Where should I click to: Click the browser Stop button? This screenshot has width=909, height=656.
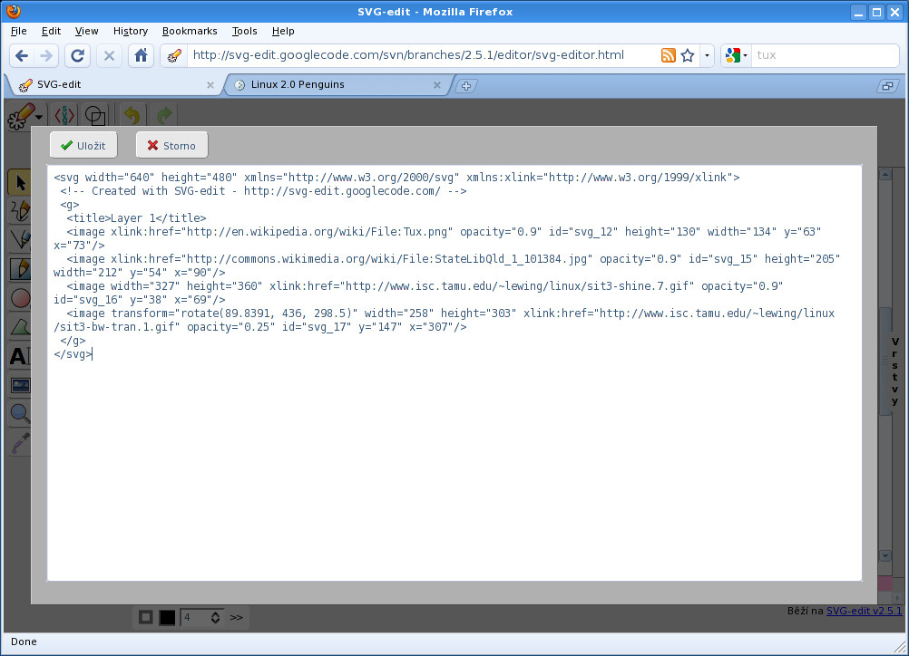click(109, 55)
